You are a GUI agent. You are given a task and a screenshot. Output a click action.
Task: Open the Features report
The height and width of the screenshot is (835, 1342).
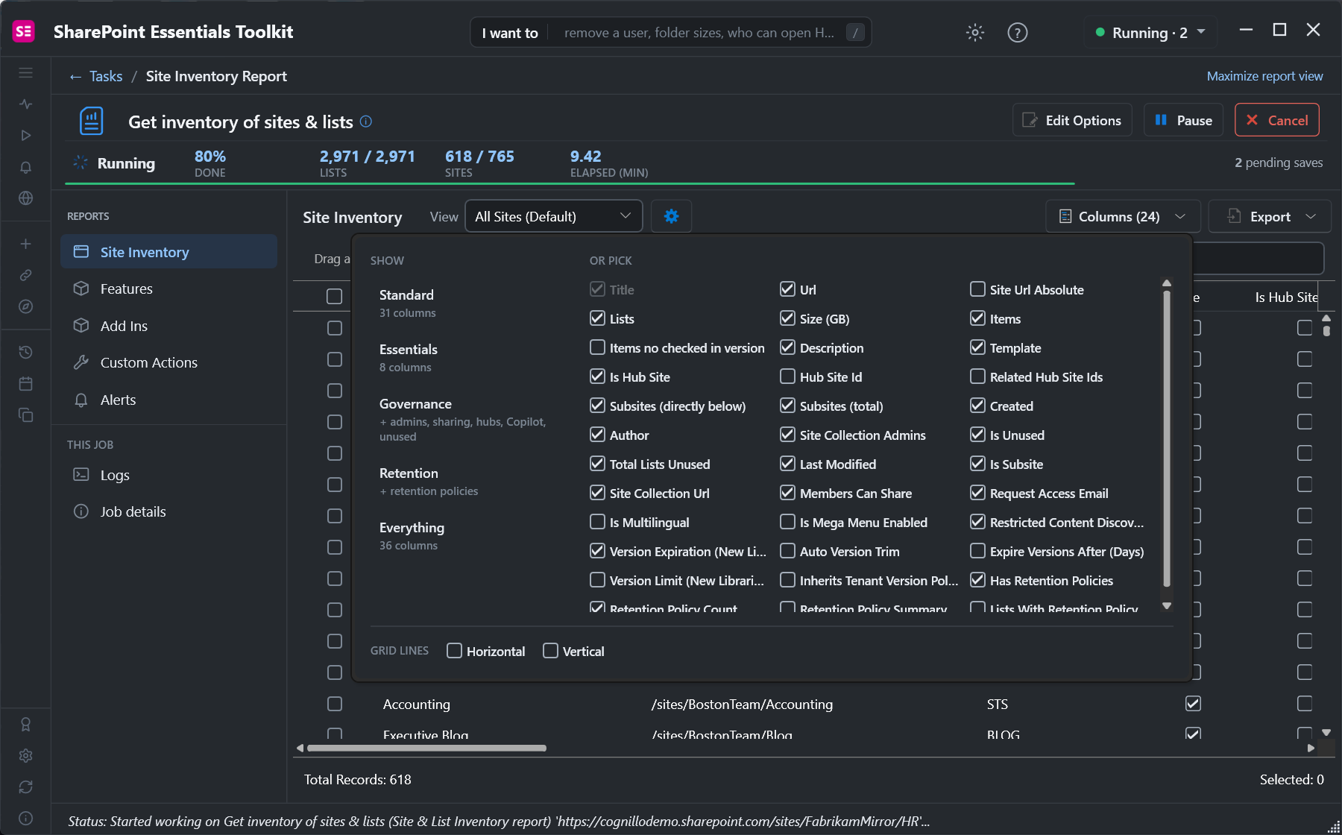(x=168, y=289)
